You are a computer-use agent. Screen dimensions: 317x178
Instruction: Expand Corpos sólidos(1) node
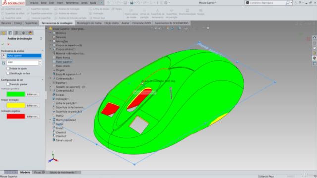(50, 49)
